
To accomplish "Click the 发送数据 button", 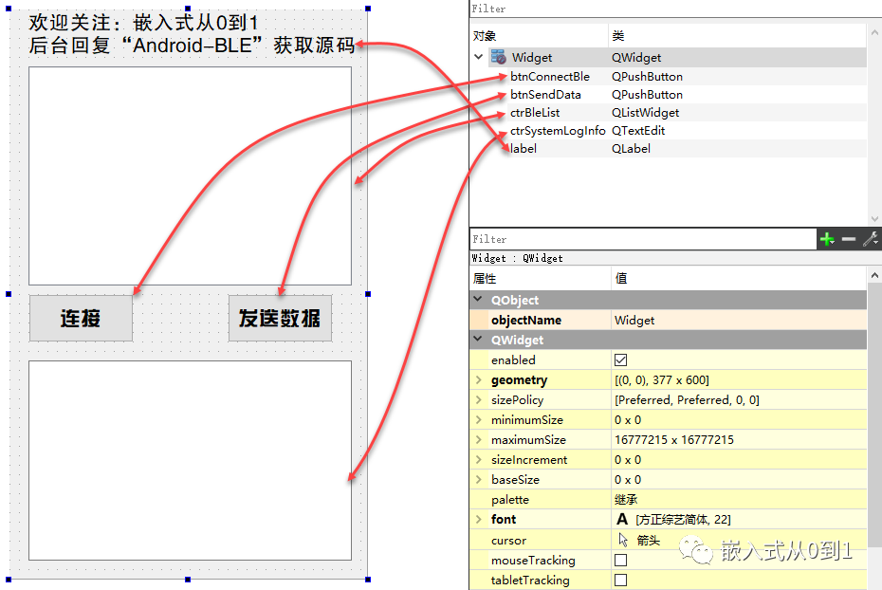I will click(280, 319).
